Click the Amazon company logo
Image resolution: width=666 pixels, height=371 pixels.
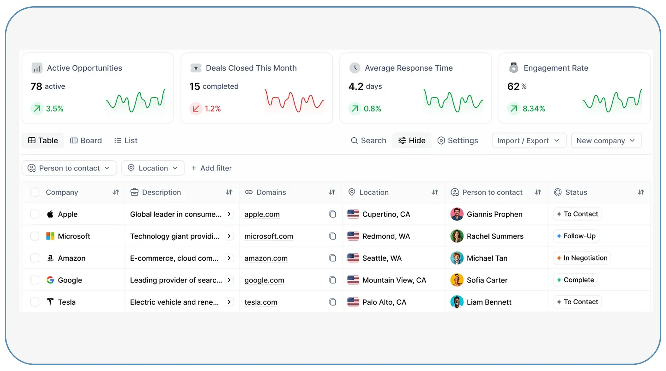point(50,258)
